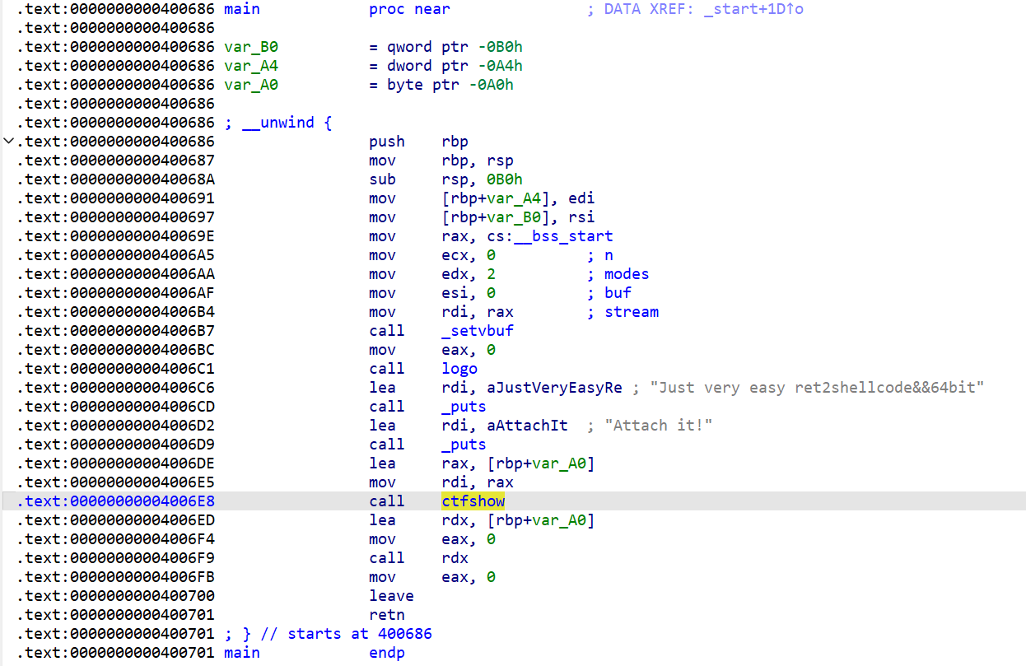Click the cs:__bss_start operand

pyautogui.click(x=527, y=236)
